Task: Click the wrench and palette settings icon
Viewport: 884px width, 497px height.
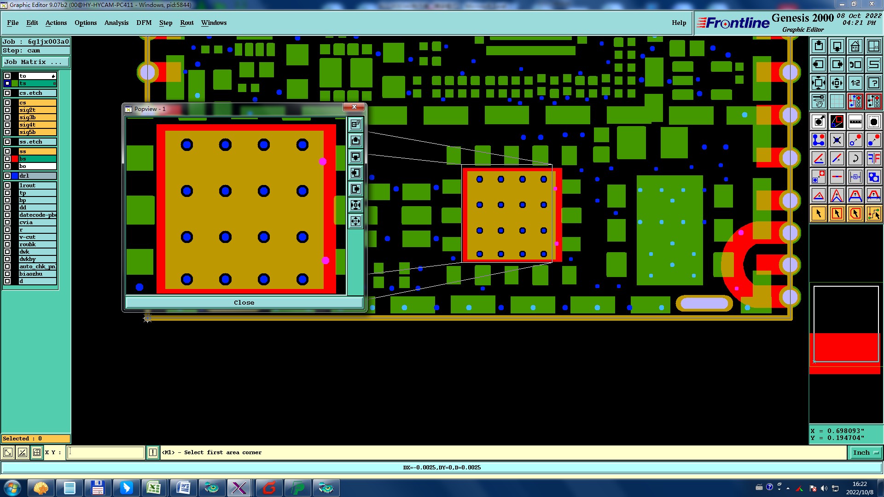Action: point(819,101)
